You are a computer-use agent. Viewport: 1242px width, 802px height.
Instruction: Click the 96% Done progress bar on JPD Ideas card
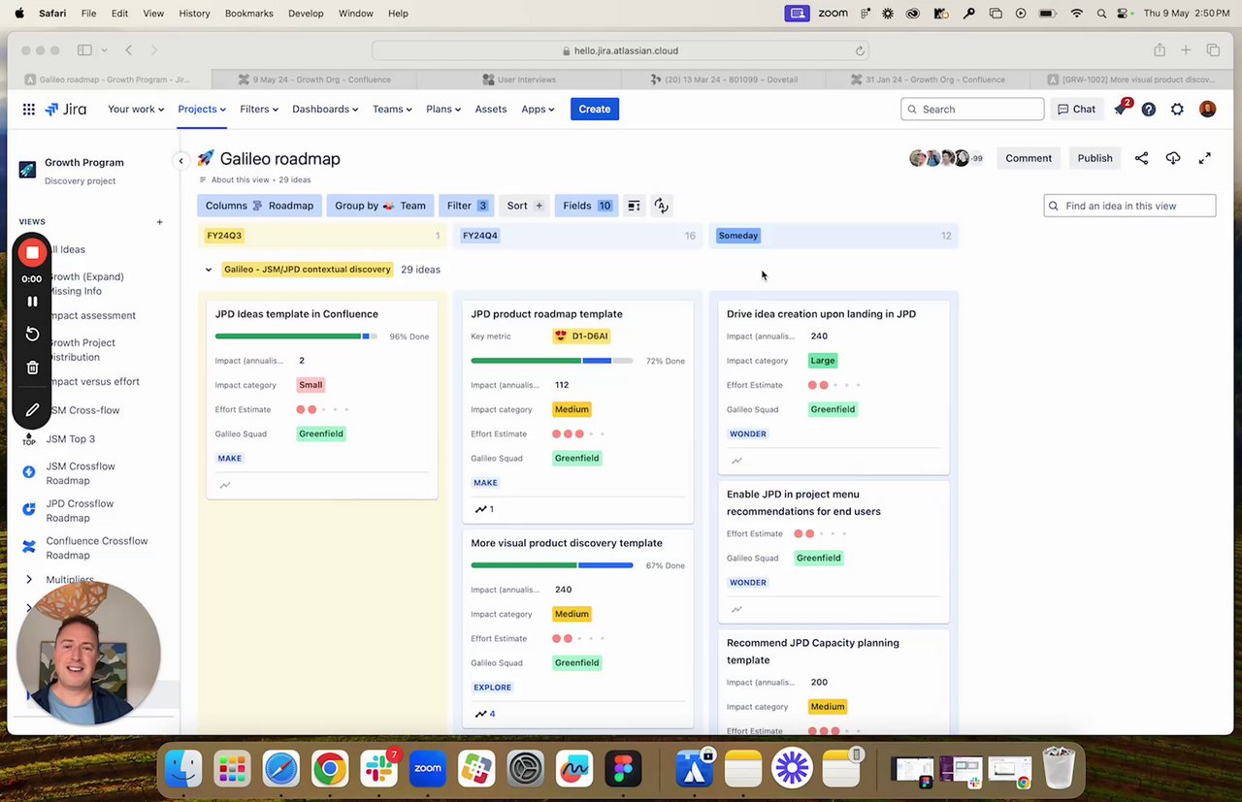(x=296, y=337)
